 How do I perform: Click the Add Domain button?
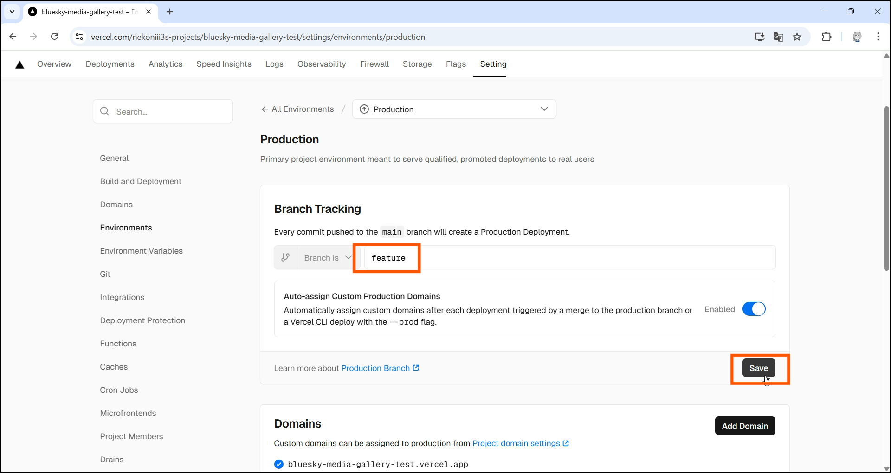coord(745,426)
